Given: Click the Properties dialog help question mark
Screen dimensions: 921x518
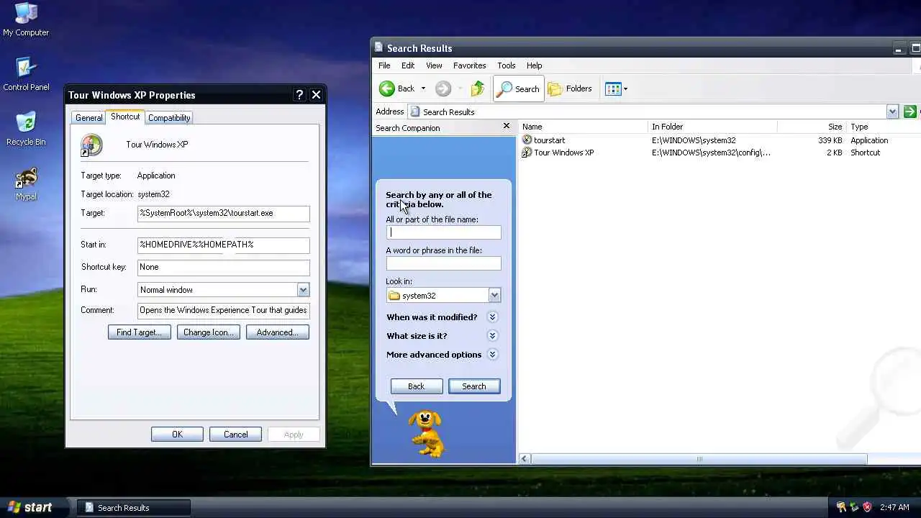Looking at the screenshot, I should click(x=300, y=95).
